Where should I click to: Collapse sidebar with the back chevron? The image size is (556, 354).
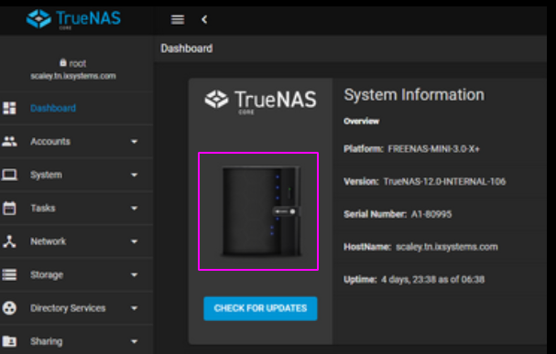(204, 19)
